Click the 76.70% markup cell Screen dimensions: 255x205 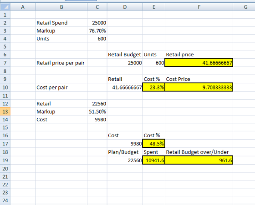[x=97, y=30]
